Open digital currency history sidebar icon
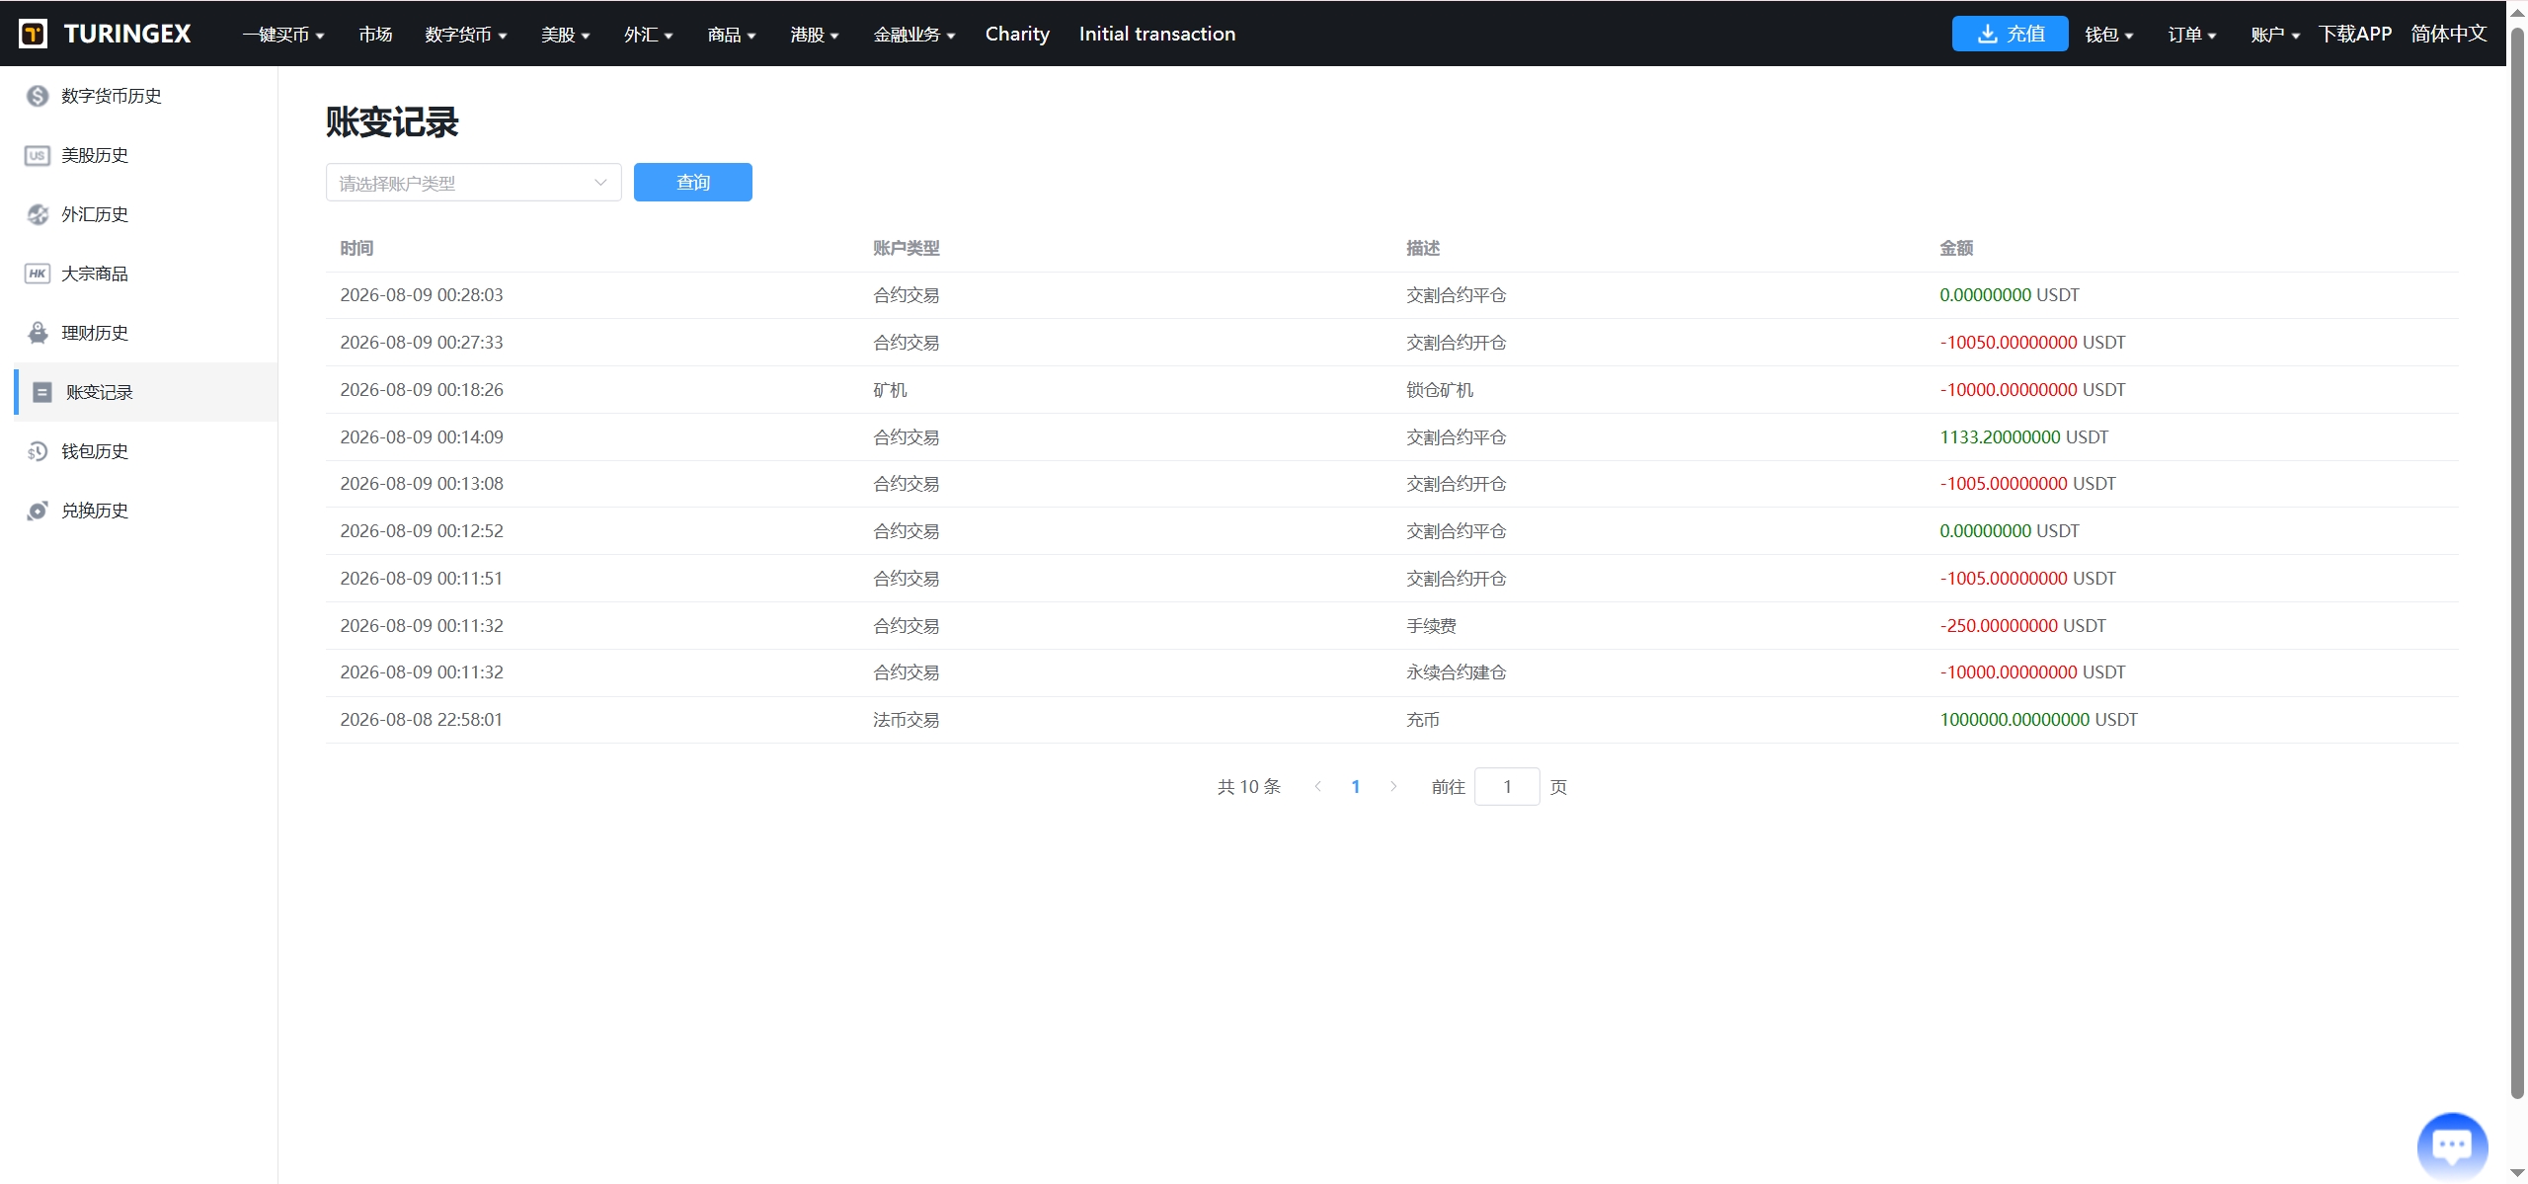Screen dimensions: 2528x1184 [38, 96]
